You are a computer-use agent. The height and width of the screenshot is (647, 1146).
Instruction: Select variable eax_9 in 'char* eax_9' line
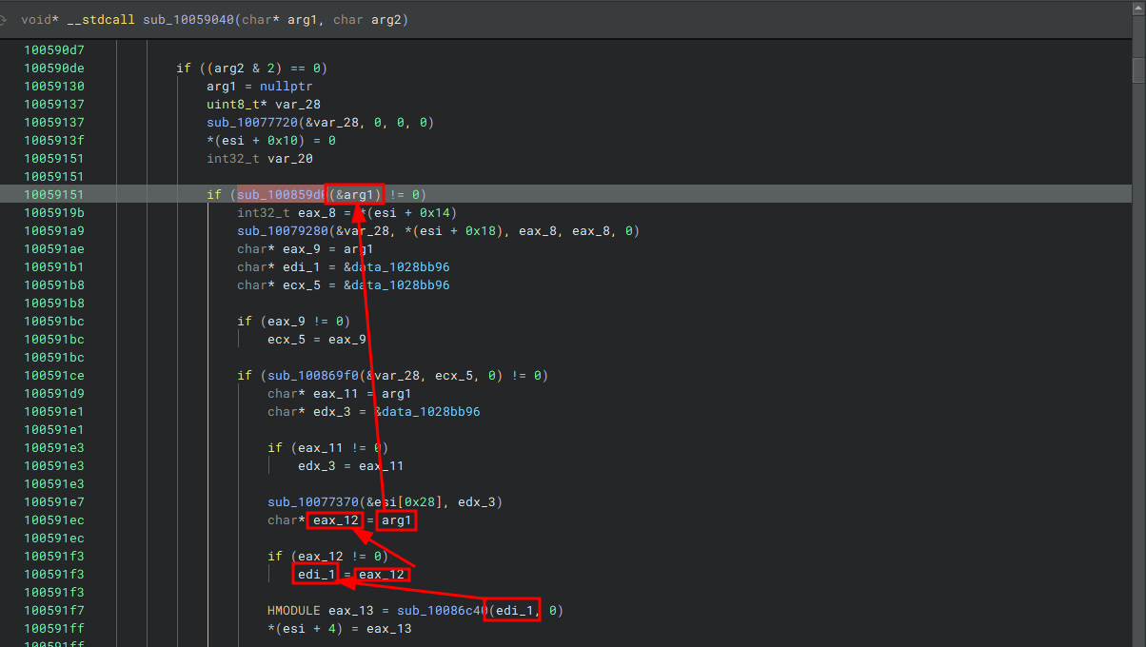302,249
